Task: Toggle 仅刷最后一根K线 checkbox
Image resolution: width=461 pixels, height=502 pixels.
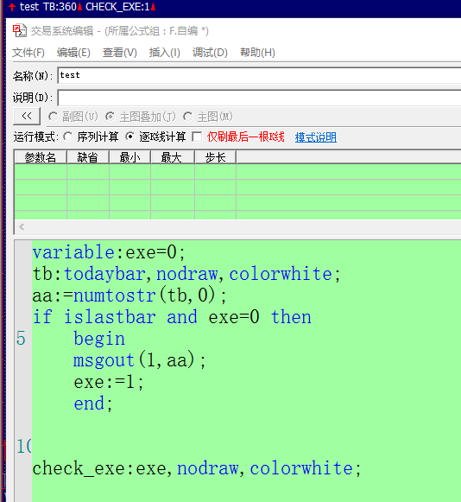Action: 197,137
